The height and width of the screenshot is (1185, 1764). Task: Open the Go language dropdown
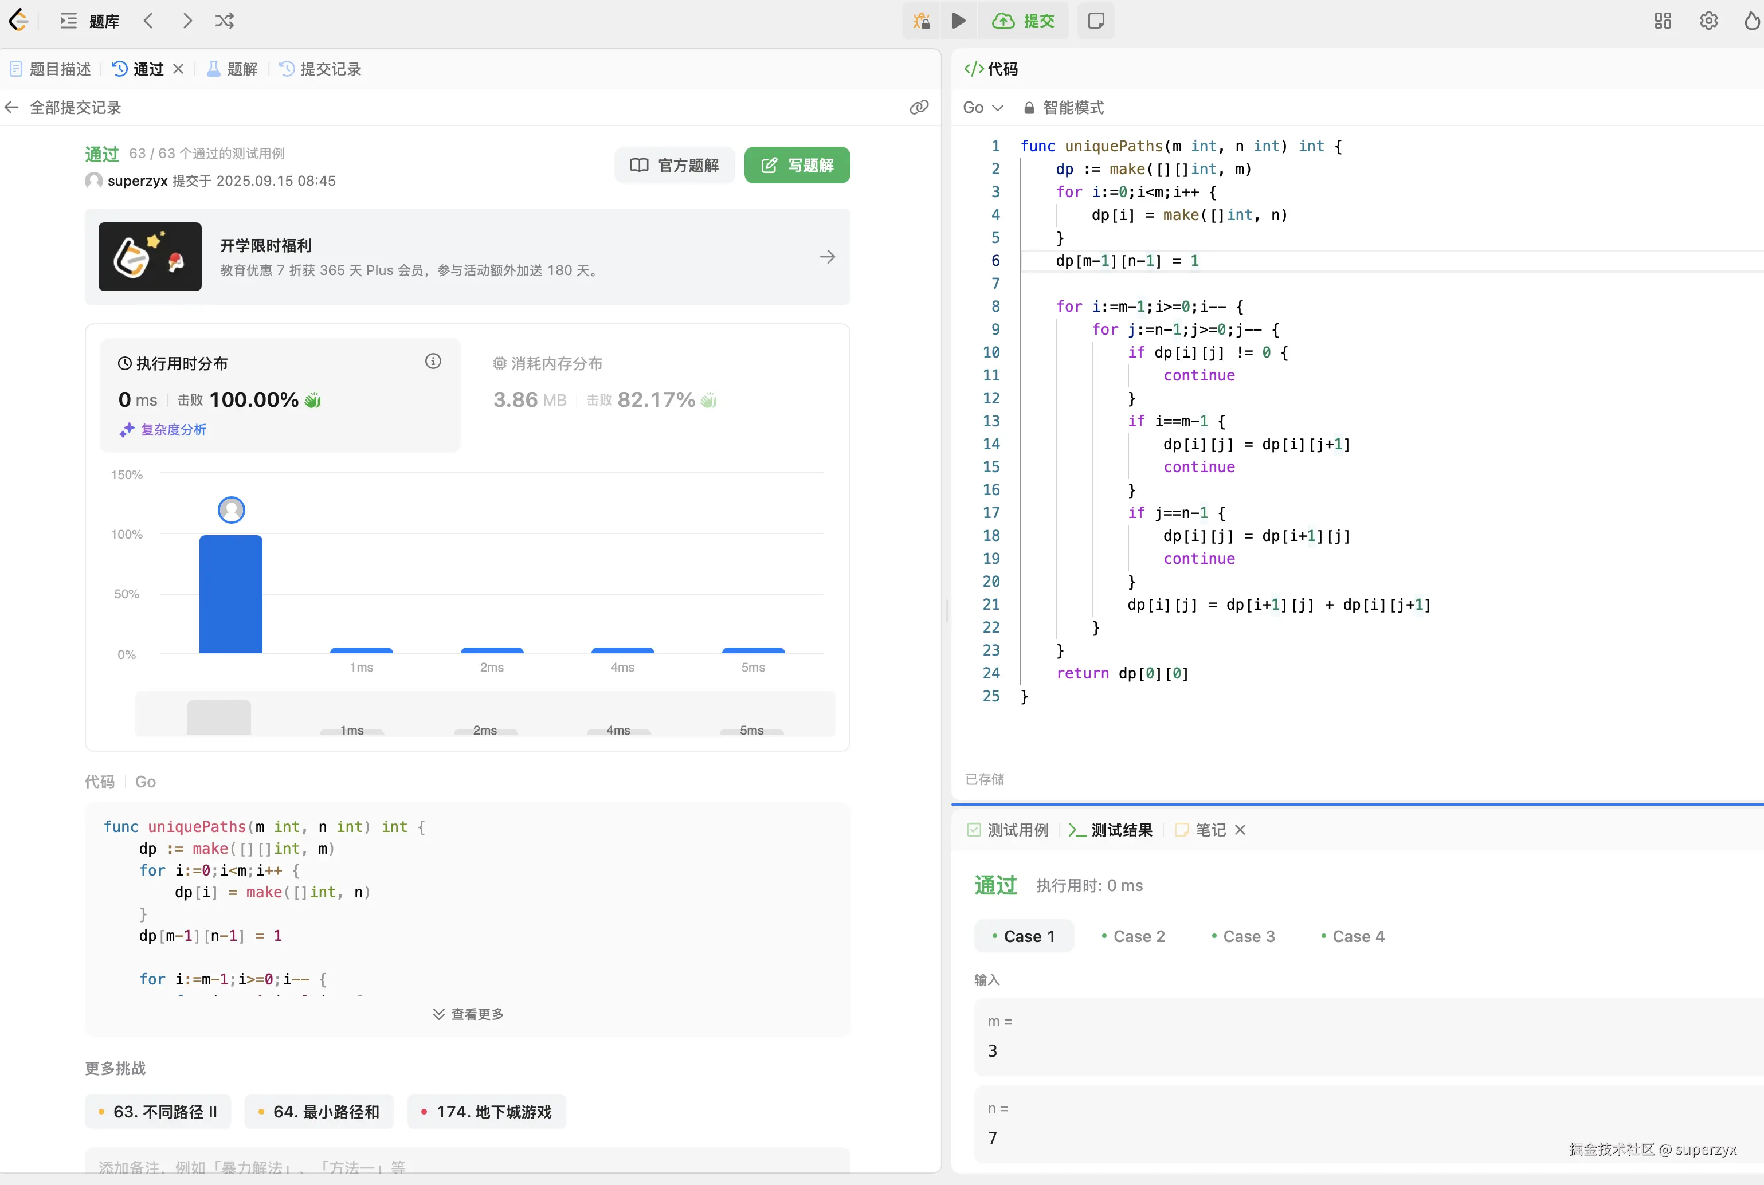coord(982,107)
